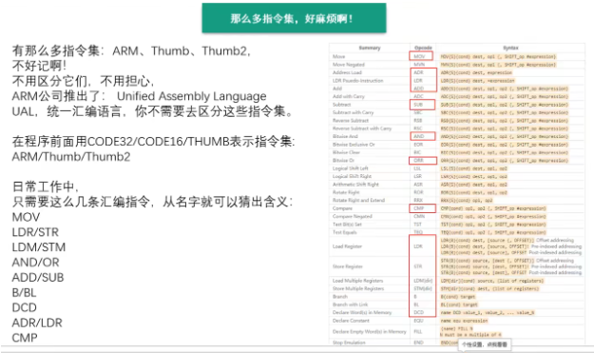Select the FILL opcode cell
Image resolution: width=594 pixels, height=353 pixels.
[x=418, y=331]
